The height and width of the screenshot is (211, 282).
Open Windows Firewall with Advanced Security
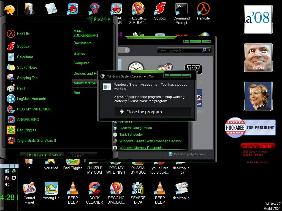(147, 141)
